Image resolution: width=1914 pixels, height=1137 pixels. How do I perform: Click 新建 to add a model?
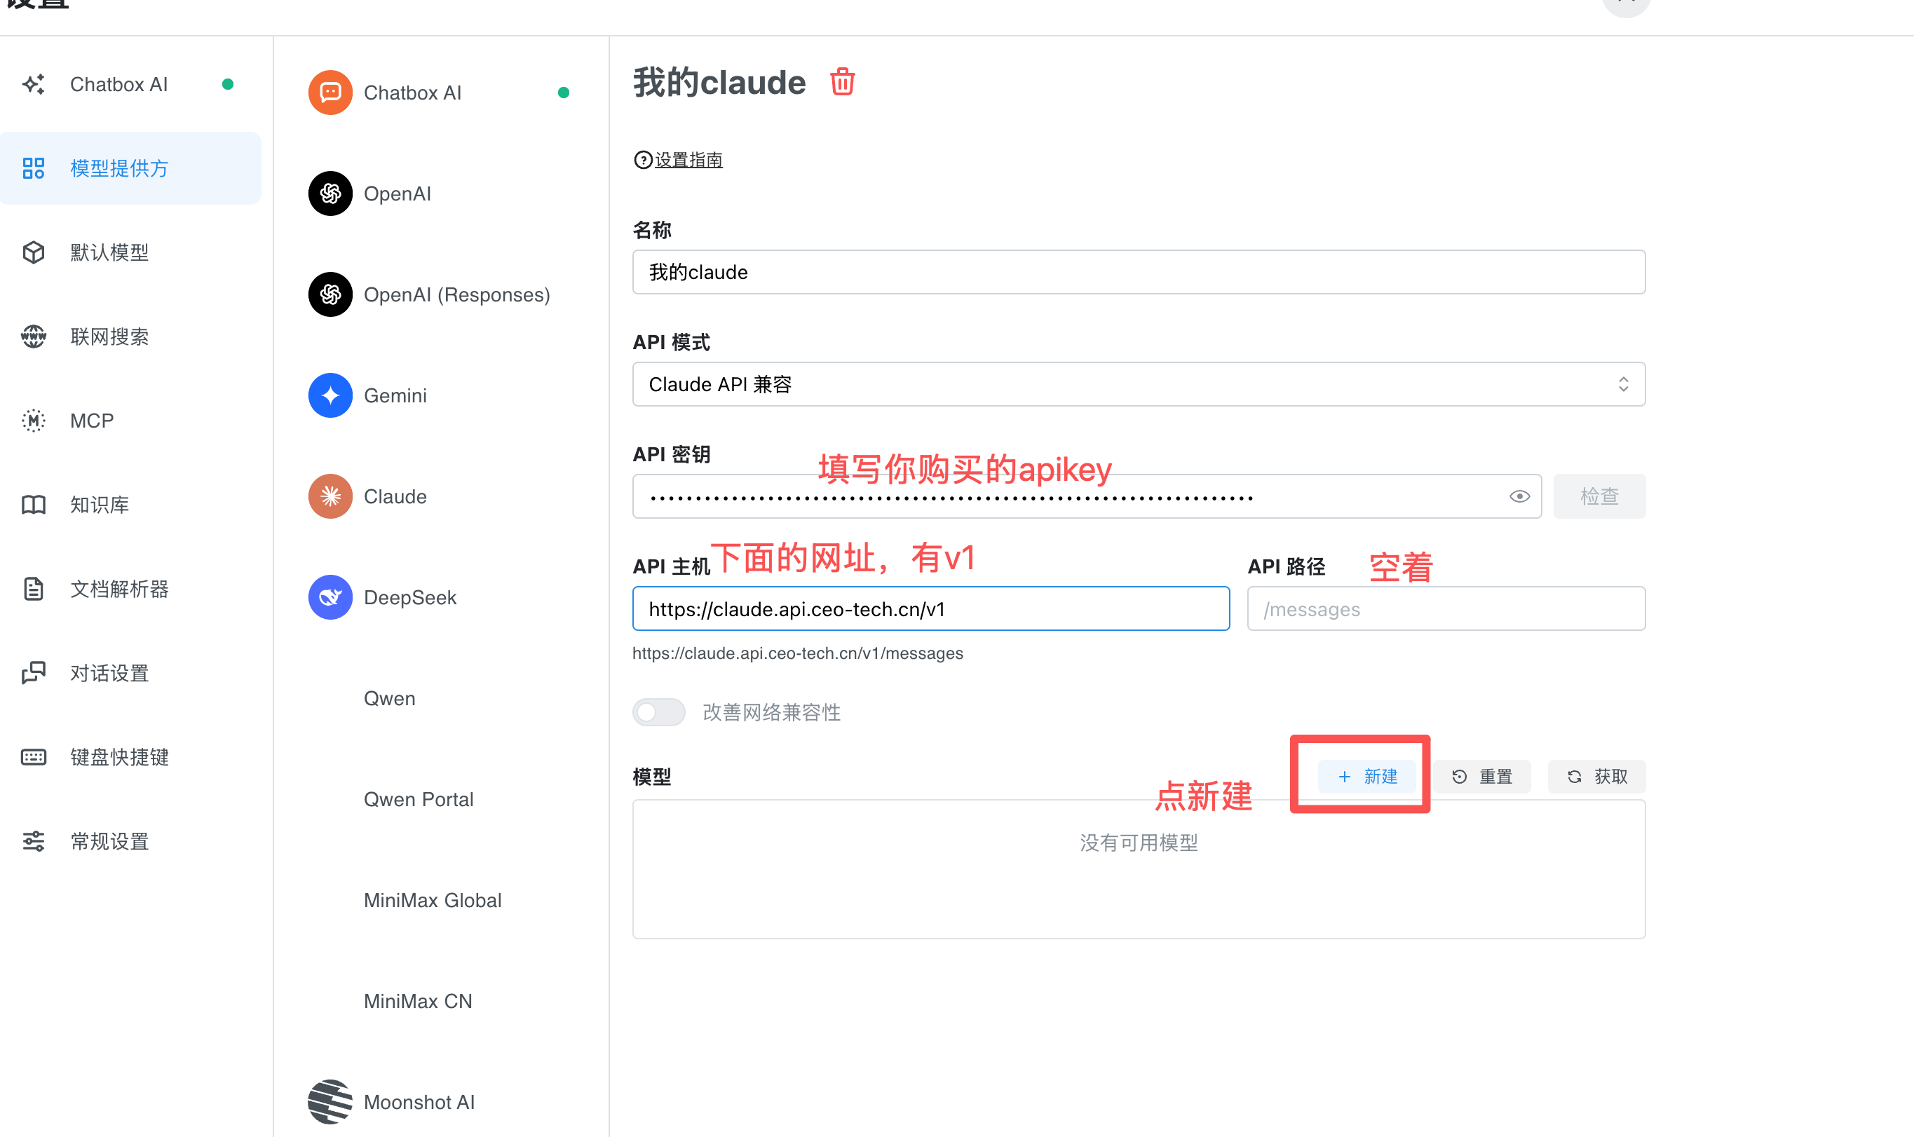pyautogui.click(x=1367, y=777)
